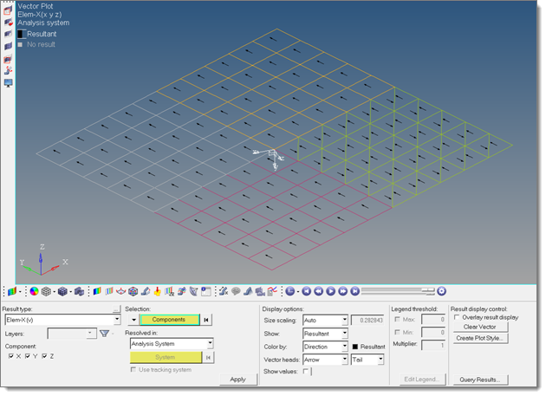The height and width of the screenshot is (396, 546).
Task: Click the black Resultant color swatch
Action: click(356, 347)
